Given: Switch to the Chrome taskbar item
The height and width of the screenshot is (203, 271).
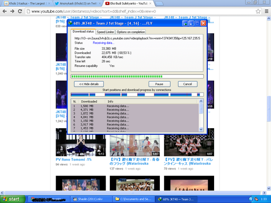Looking at the screenshot, I should 49,199.
